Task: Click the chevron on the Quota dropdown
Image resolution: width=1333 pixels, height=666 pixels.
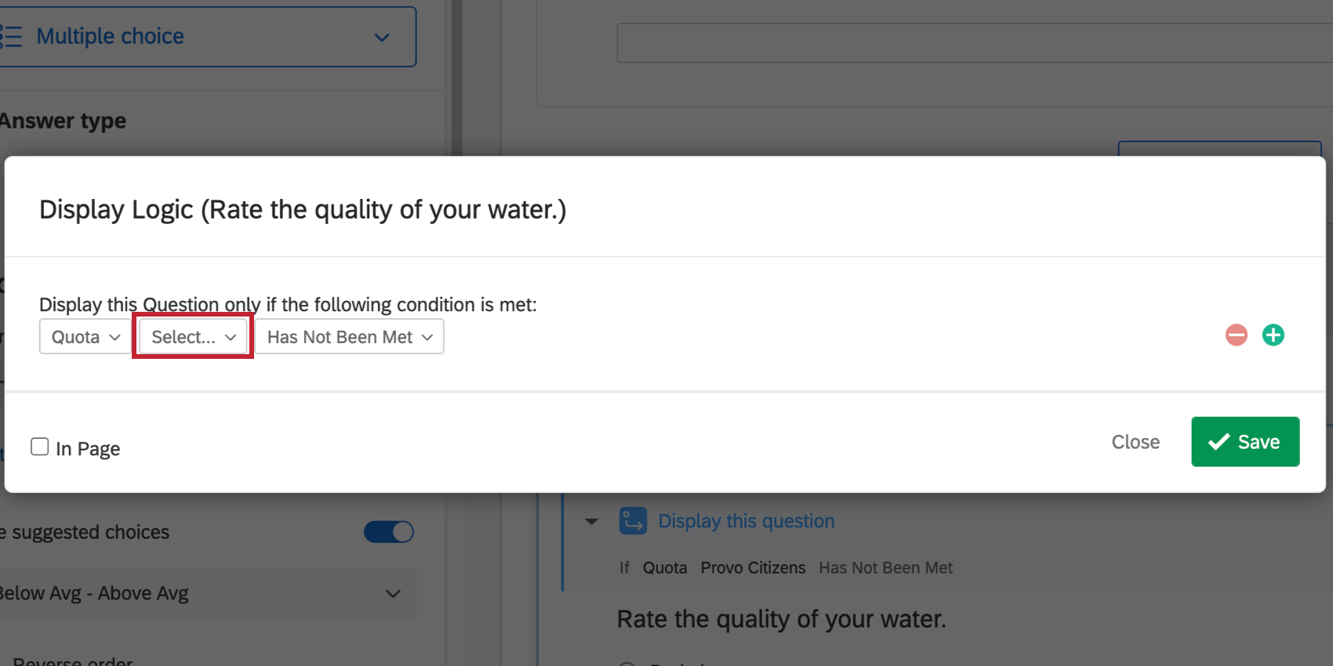Action: (x=113, y=336)
